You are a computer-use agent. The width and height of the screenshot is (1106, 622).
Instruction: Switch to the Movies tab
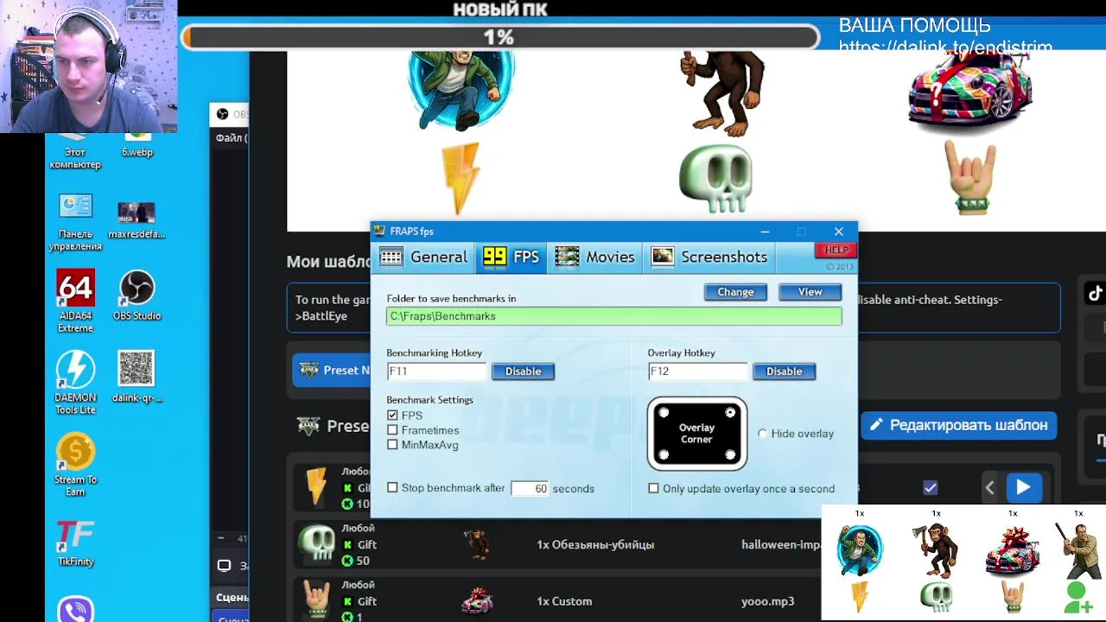click(594, 257)
